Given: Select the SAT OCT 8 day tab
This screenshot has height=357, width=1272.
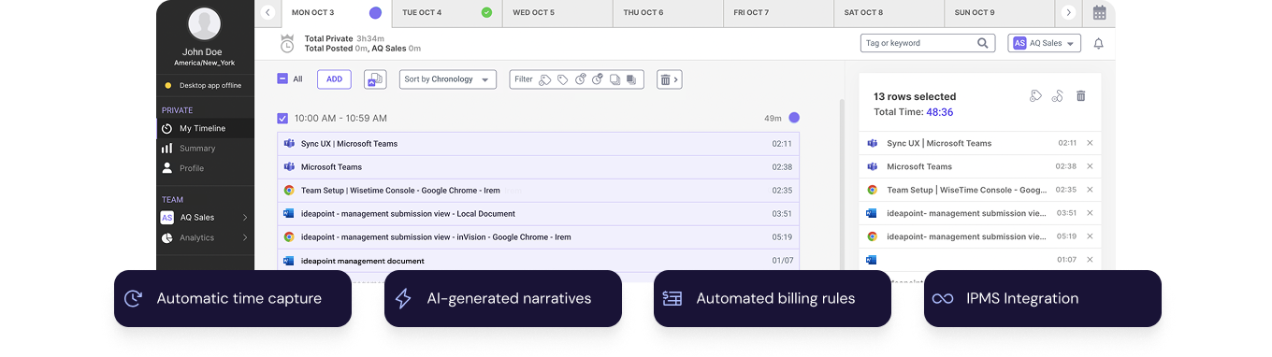Looking at the screenshot, I should point(889,13).
